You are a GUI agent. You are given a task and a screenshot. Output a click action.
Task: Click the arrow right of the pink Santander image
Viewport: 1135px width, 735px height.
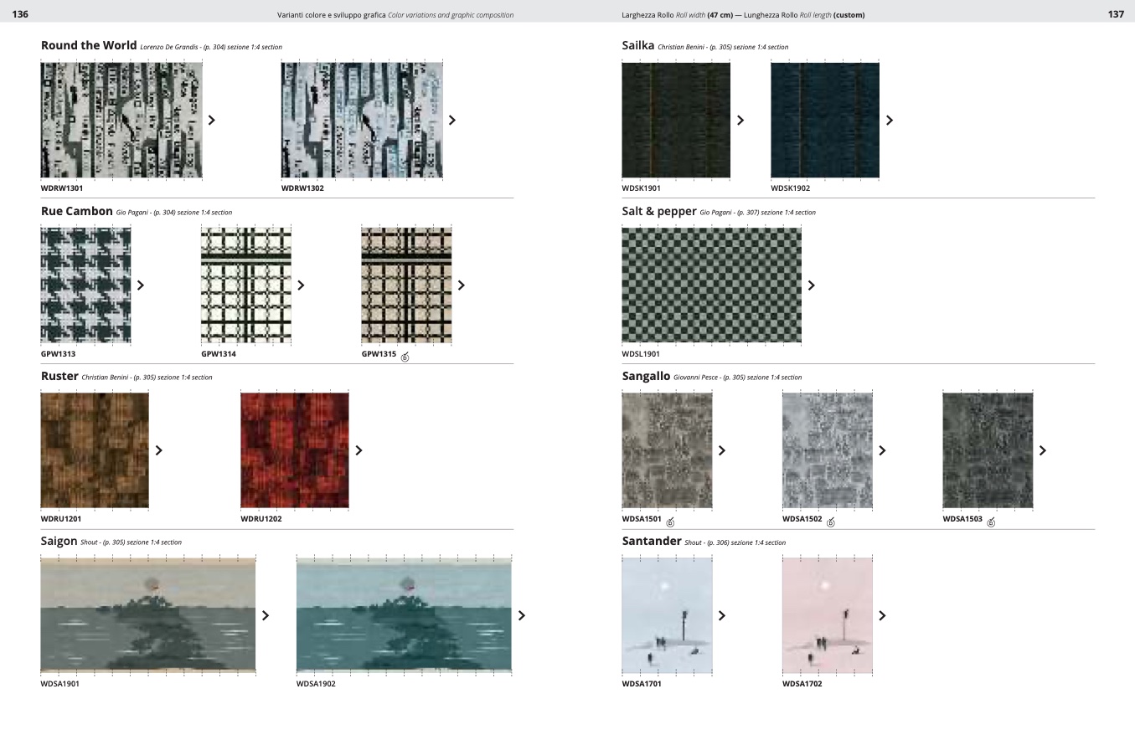point(882,615)
